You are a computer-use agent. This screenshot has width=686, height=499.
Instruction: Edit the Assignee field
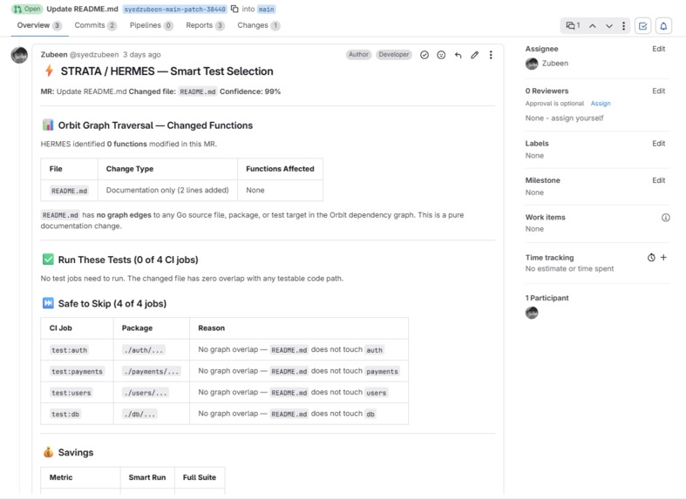point(658,49)
